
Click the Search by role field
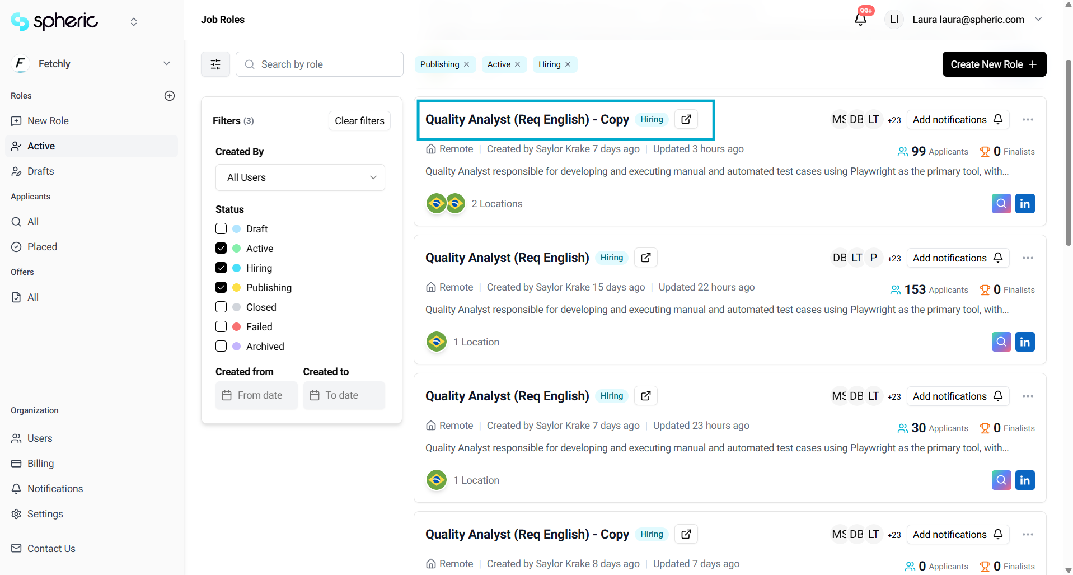click(327, 64)
